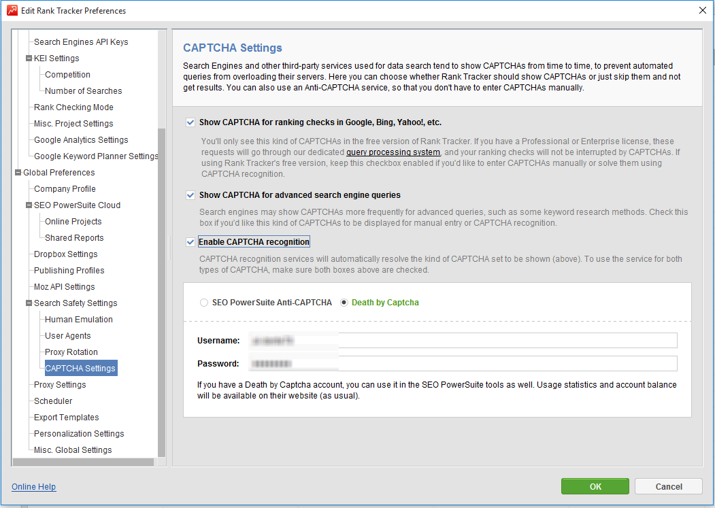Click the CAPTCHA Settings heading text
This screenshot has height=508, width=715.
coord(233,48)
